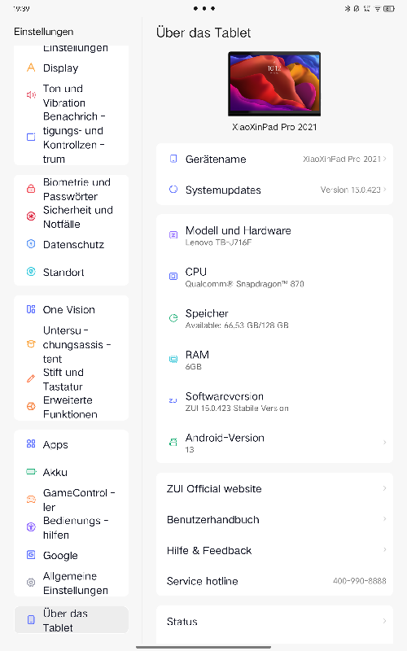Open Modell und Hardware details
Image resolution: width=407 pixels, height=651 pixels.
point(274,235)
